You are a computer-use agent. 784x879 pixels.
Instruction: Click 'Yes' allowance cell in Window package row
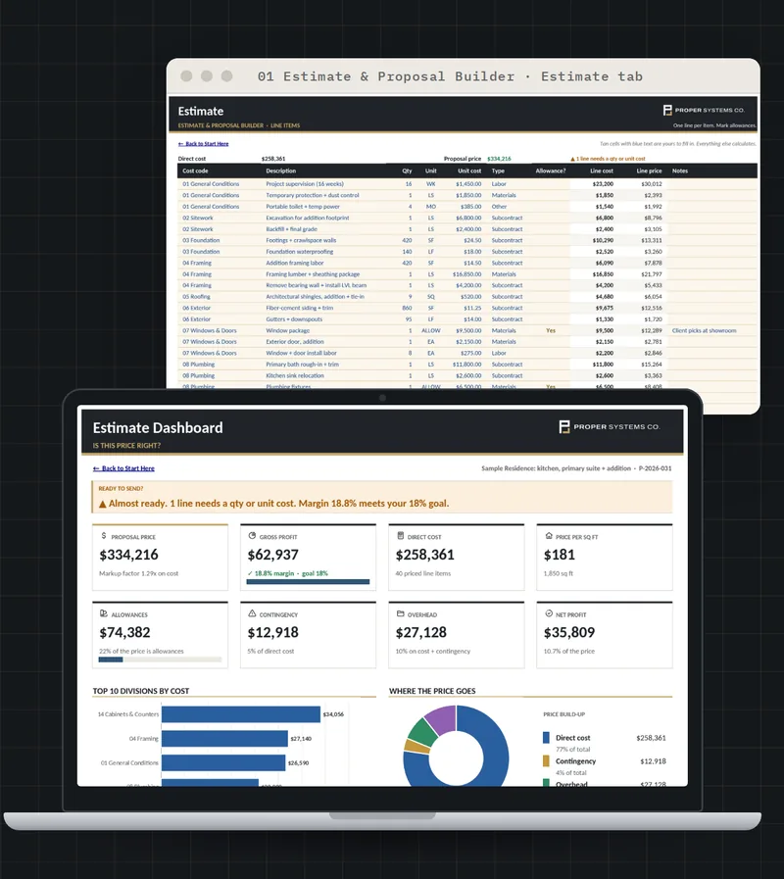point(551,330)
